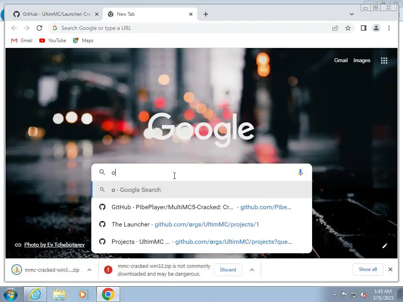Open the Chrome profile avatar

tap(376, 28)
